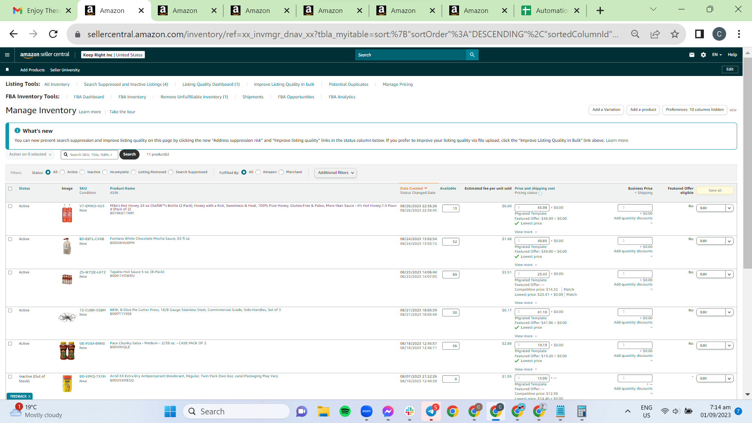Open Edit dropdown arrow for Tapatio Hot Sauce
Image resolution: width=752 pixels, height=423 pixels.
click(x=729, y=275)
